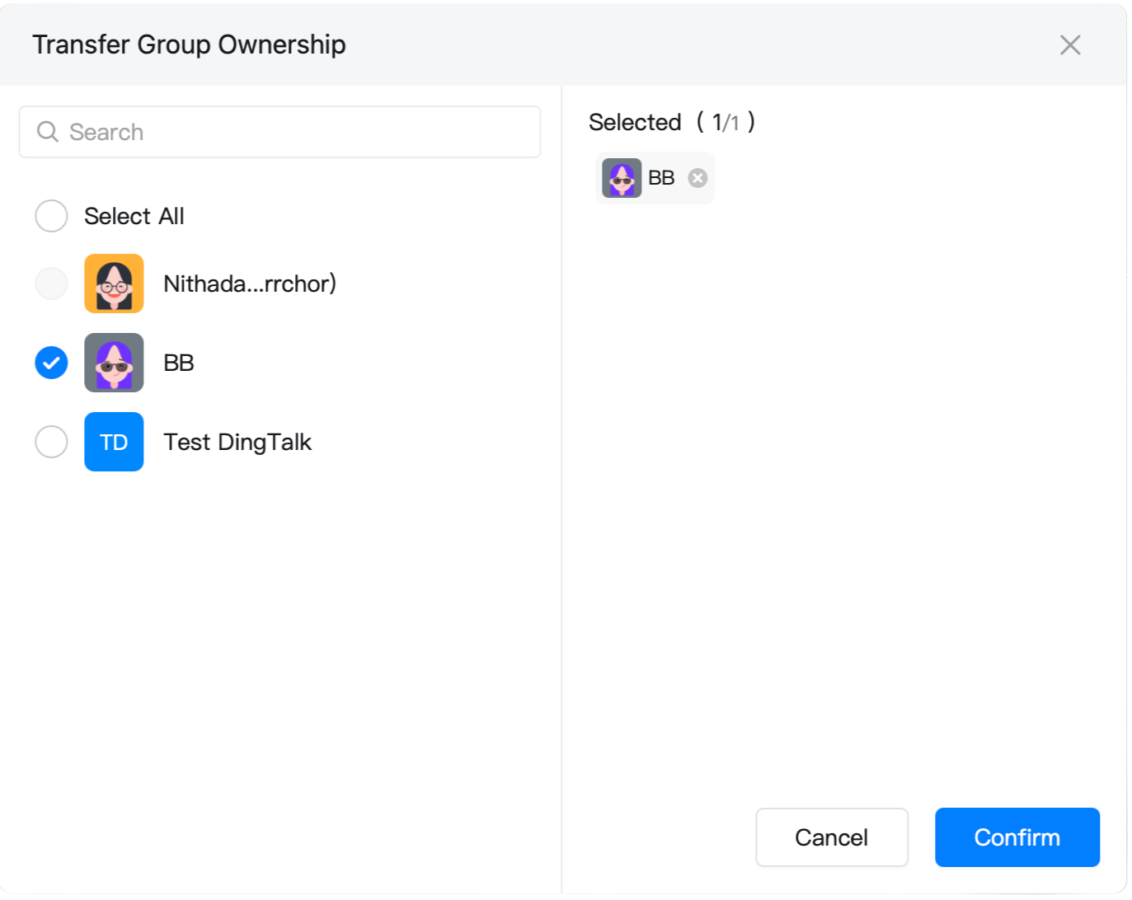This screenshot has width=1132, height=900.
Task: Close the Transfer Group Ownership dialog
Action: click(x=1069, y=45)
